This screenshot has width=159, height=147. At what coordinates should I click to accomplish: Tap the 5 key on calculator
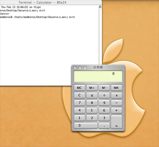92,111
